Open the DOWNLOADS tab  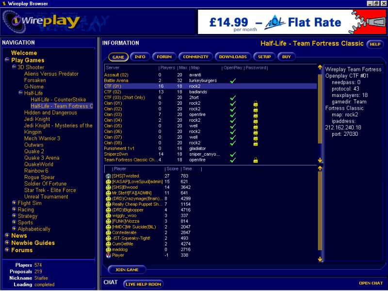coord(233,57)
